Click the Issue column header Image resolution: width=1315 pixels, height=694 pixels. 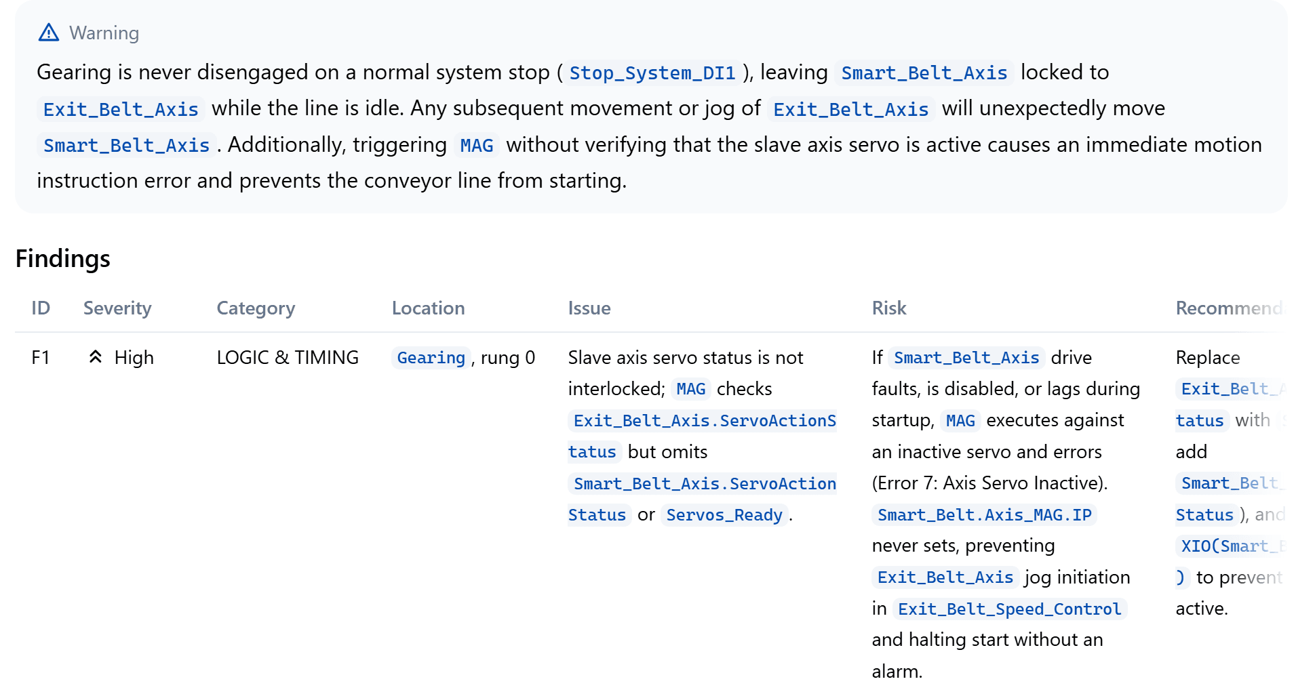pyautogui.click(x=589, y=308)
